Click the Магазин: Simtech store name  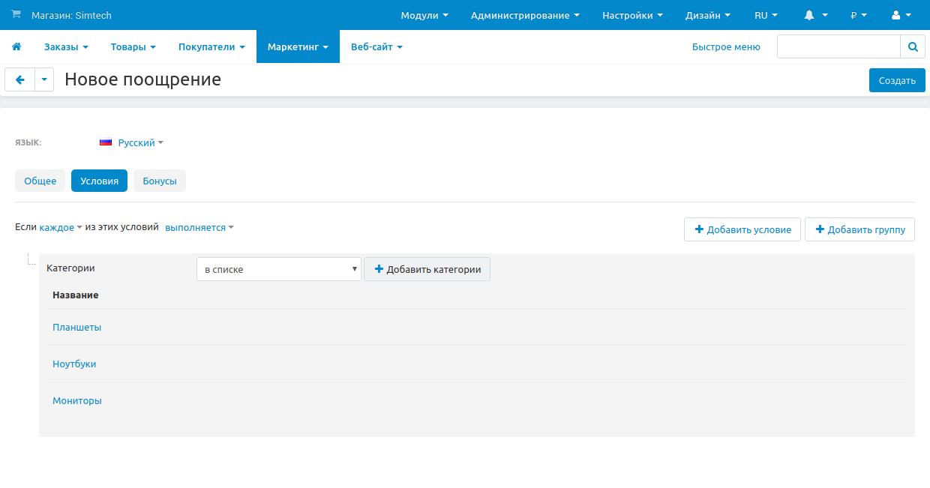71,15
